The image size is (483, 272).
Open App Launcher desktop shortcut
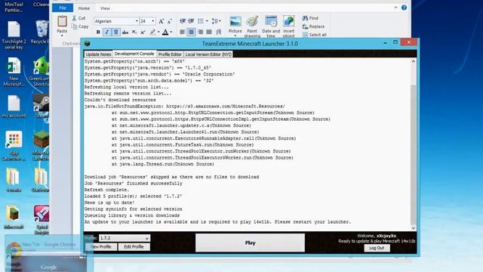[14, 146]
